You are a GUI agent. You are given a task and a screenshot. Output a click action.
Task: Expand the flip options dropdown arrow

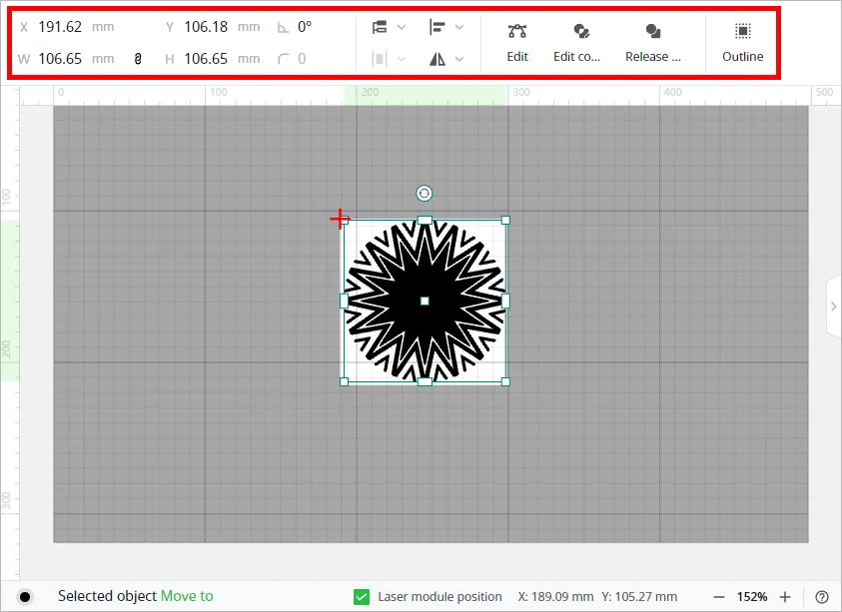(x=459, y=59)
